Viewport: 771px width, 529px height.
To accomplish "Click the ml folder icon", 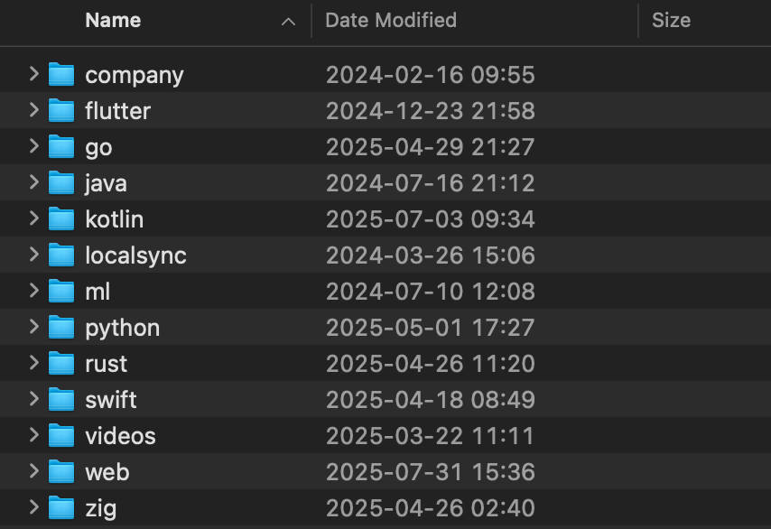I will tap(61, 291).
